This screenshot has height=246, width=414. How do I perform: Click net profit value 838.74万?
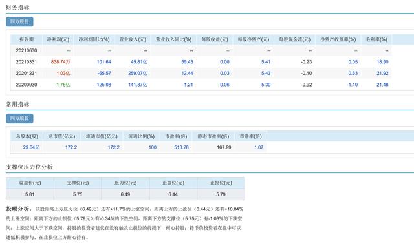[x=60, y=62]
